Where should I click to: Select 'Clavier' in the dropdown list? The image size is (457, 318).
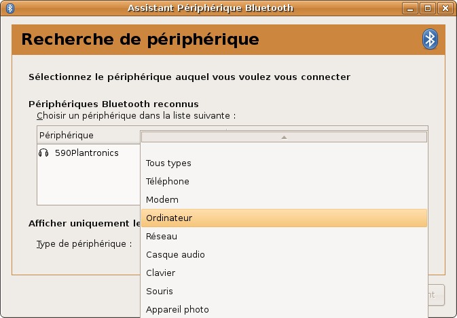[x=160, y=273]
